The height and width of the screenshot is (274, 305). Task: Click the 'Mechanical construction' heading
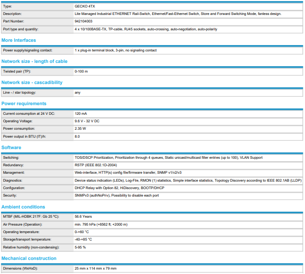point(29,258)
